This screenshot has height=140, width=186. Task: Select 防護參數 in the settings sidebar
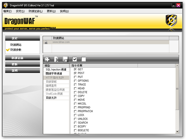[x=16, y=50]
